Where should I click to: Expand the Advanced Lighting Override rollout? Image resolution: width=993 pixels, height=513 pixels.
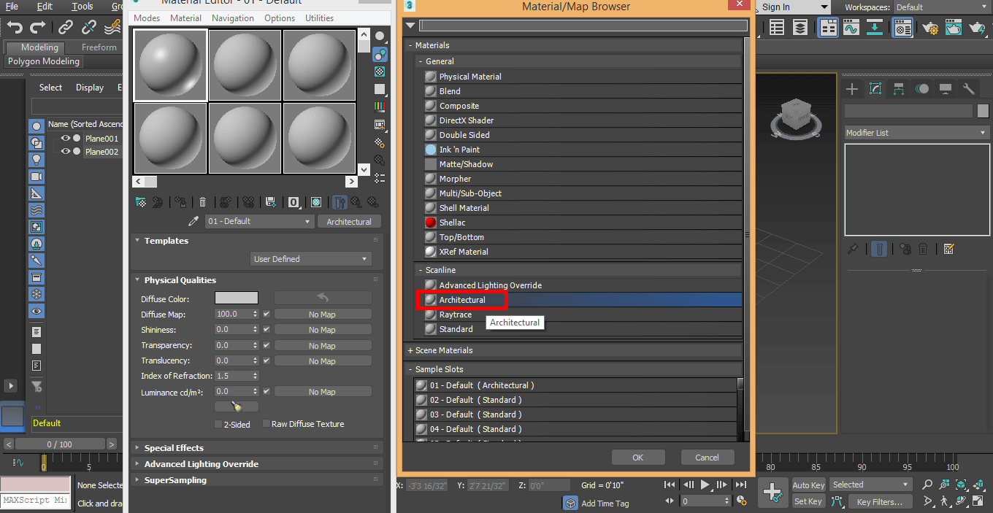257,464
